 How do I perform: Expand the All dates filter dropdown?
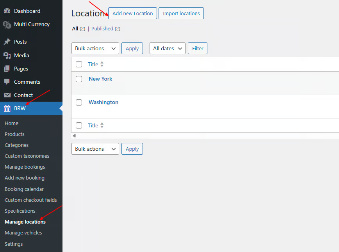point(167,48)
